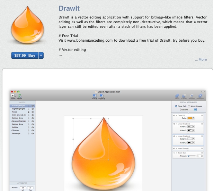Hide the Random highlight layer
The image size is (213, 191).
pos(33,121)
